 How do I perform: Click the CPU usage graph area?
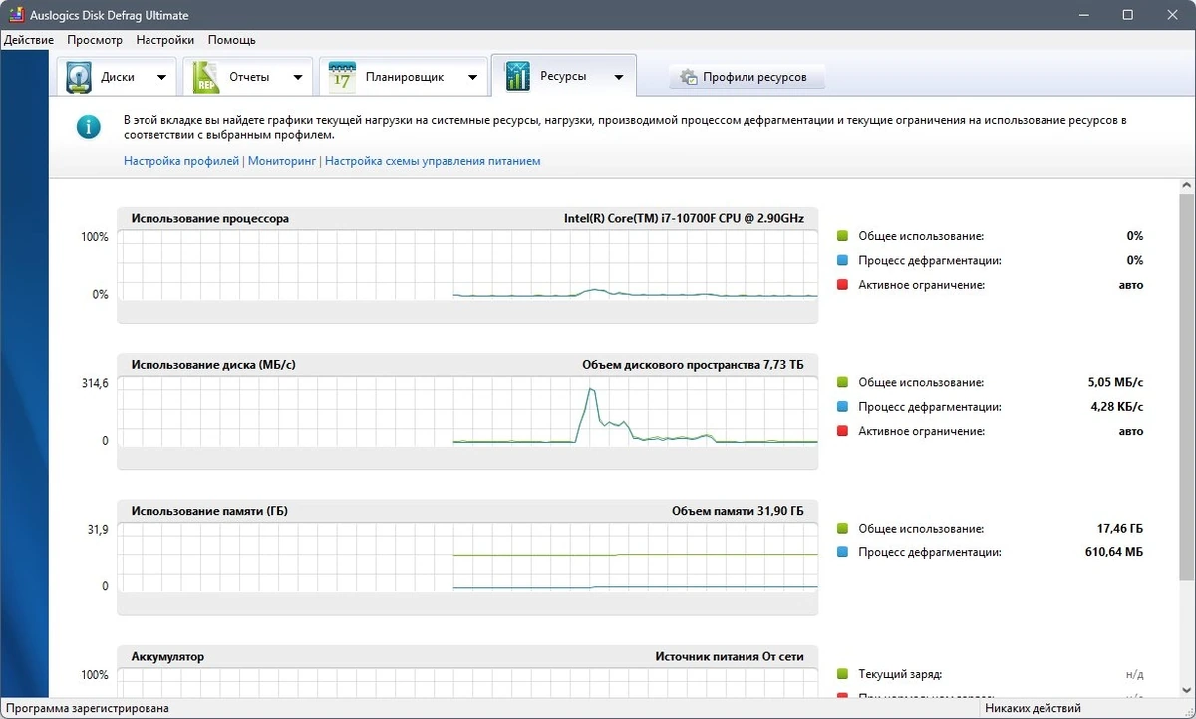(x=467, y=265)
